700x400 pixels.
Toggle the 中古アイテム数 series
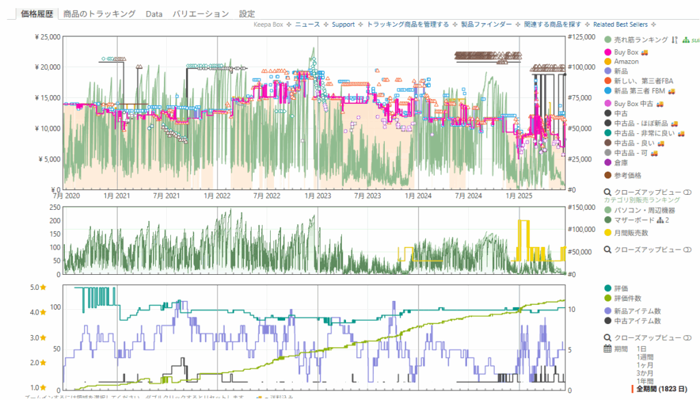tap(632, 321)
